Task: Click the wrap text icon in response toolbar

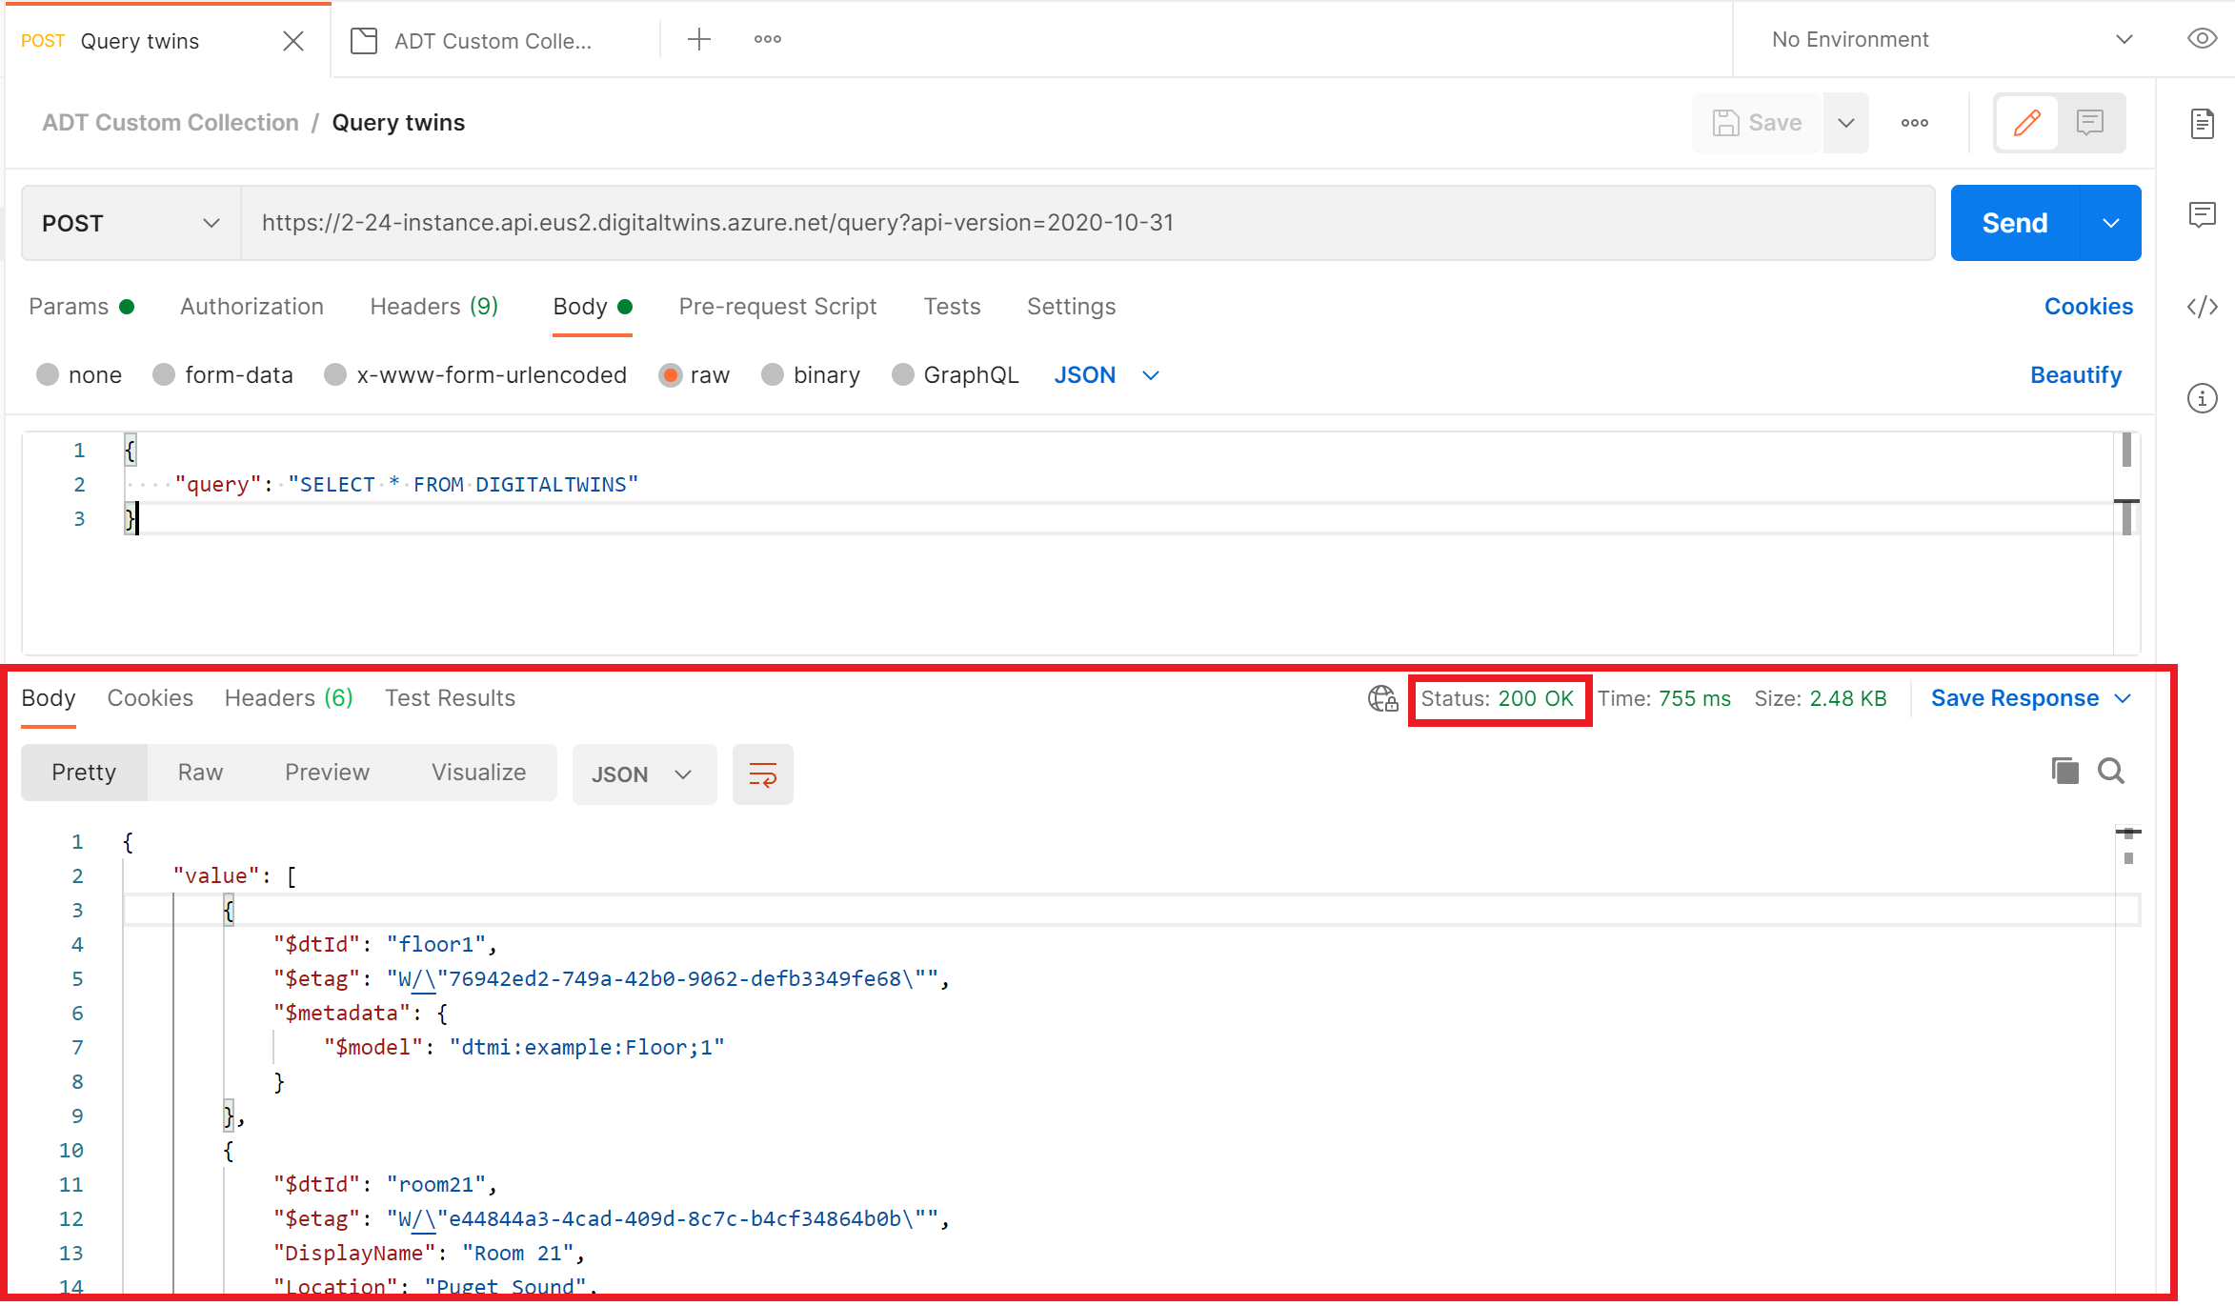Action: point(763,774)
